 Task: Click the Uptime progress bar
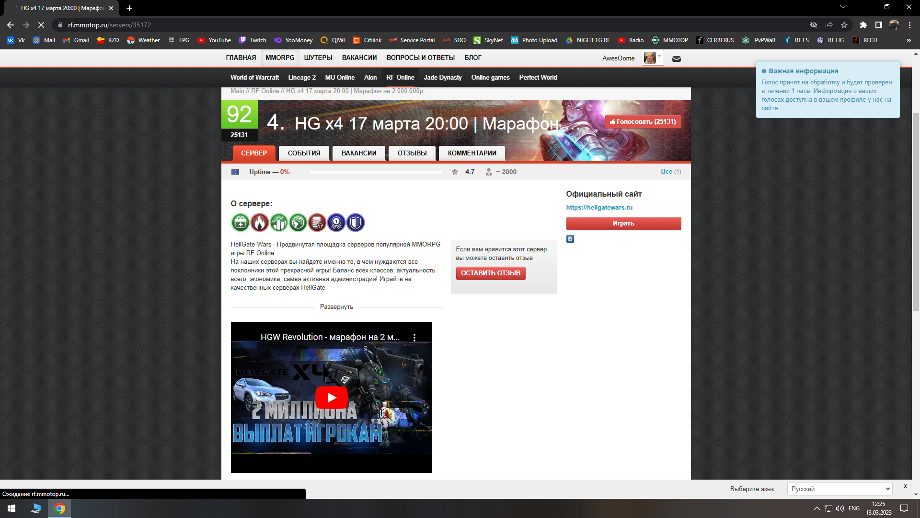click(376, 172)
